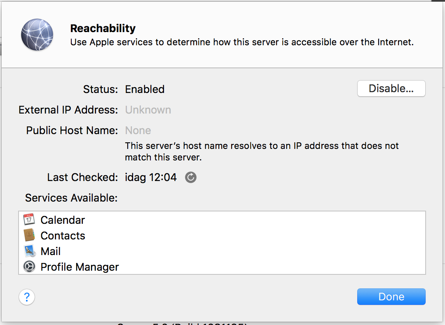Click the Contacts address book icon
The height and width of the screenshot is (325, 445).
(29, 235)
